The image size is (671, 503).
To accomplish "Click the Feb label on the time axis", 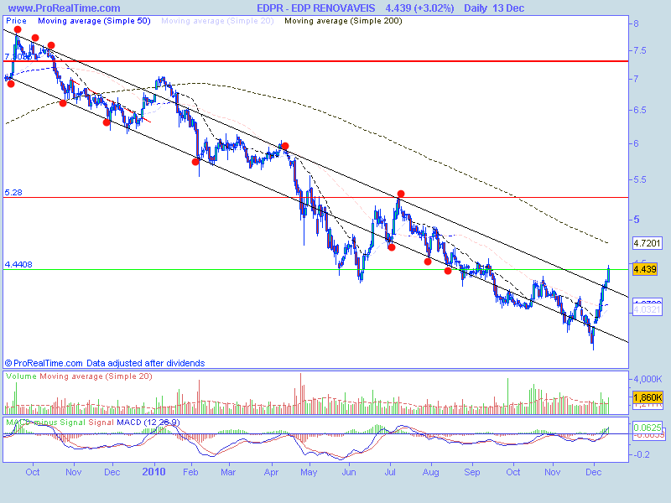I will [x=191, y=472].
